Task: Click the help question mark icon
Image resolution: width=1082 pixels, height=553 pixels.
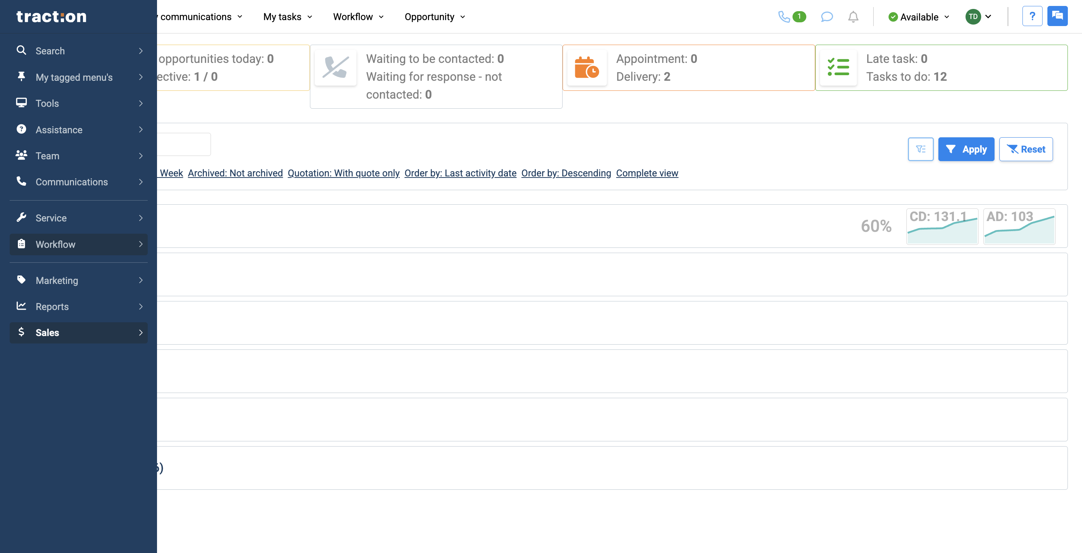Action: click(1033, 16)
